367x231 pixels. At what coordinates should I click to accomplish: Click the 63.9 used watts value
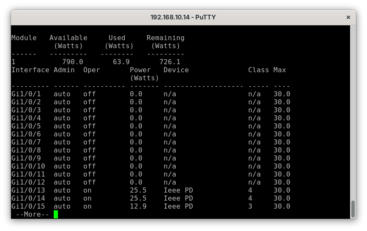(121, 62)
